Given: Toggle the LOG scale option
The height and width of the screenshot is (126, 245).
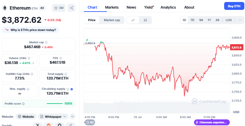Looking at the screenshot, I should 228,20.
